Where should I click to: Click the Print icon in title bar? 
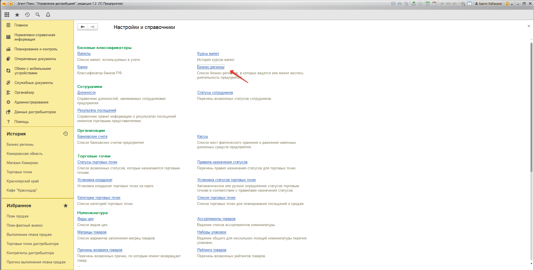[400, 4]
